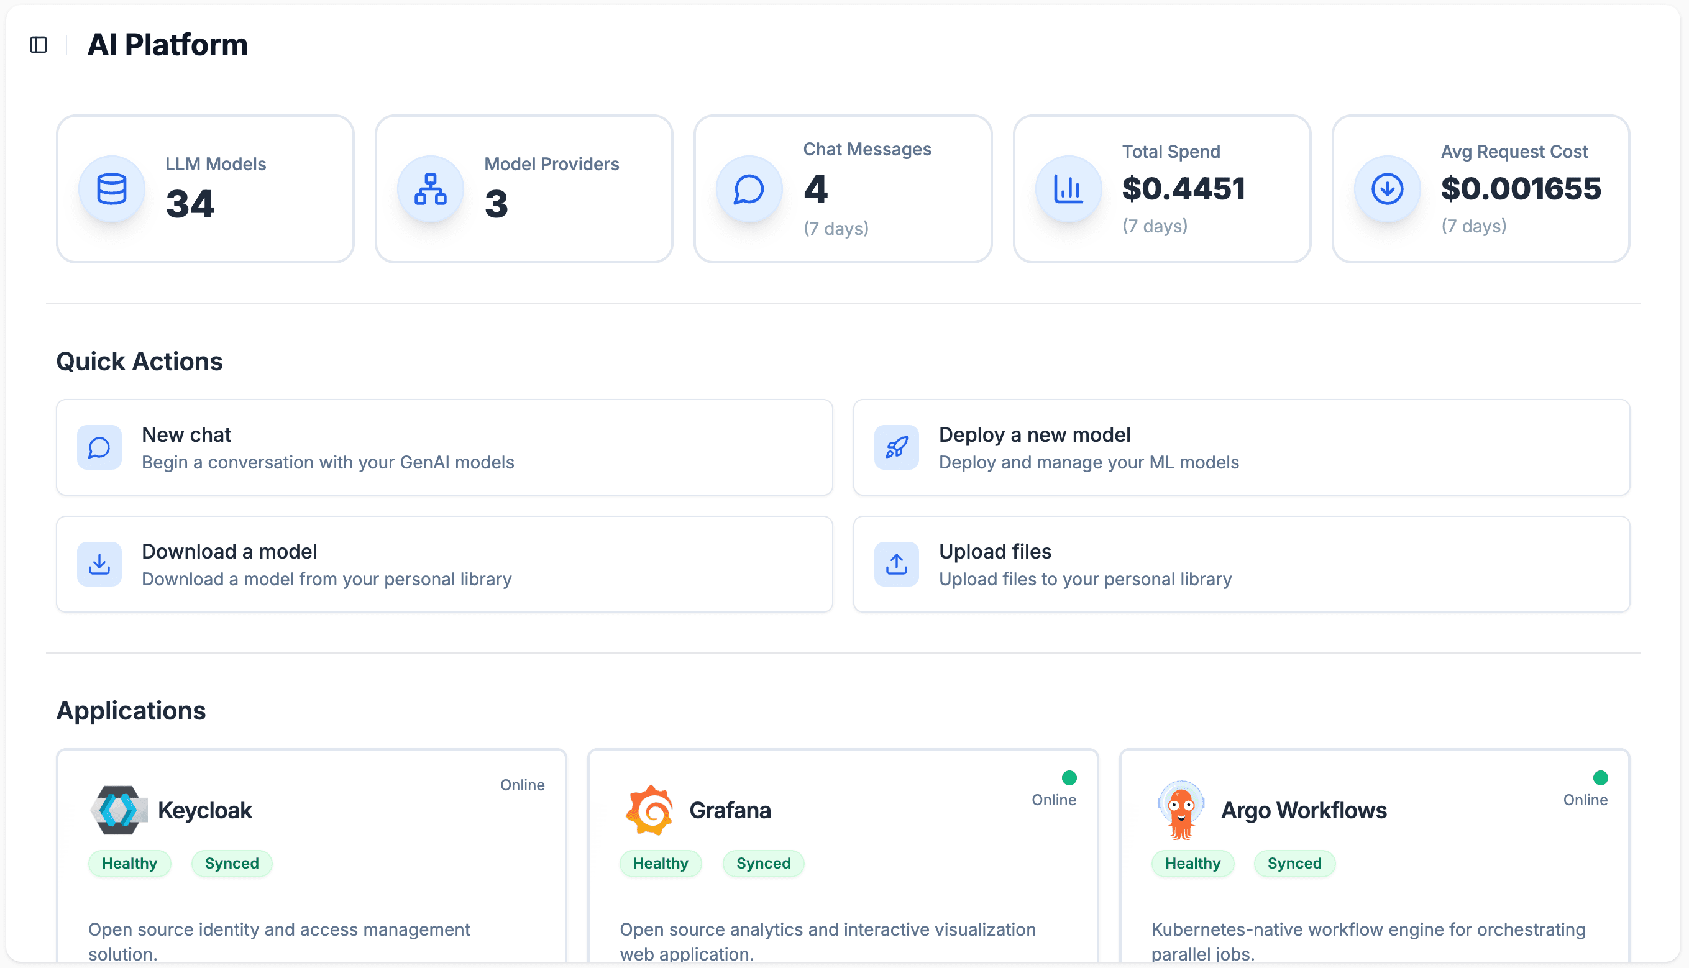
Task: Open Download a model quick action
Action: click(444, 564)
